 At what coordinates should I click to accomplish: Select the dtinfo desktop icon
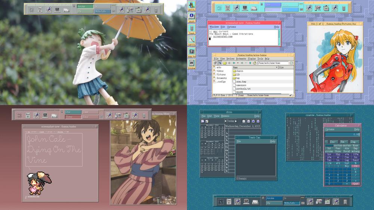(x=191, y=17)
